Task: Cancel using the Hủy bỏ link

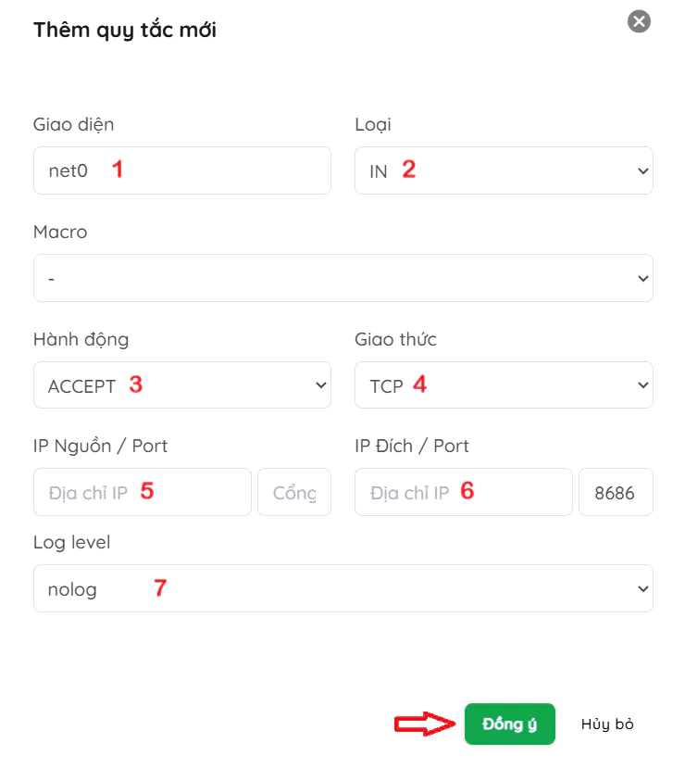Action: click(607, 724)
